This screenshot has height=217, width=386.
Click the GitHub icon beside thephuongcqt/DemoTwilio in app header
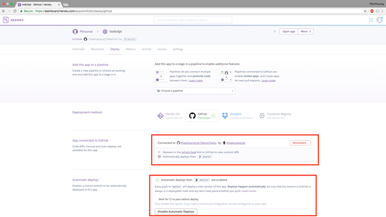tap(85, 39)
